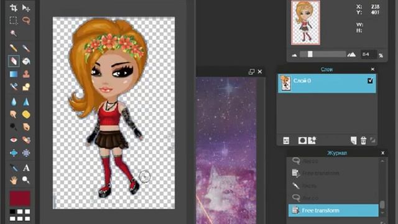Open layer styles
Viewport: 398px width, 224px height.
312,141
